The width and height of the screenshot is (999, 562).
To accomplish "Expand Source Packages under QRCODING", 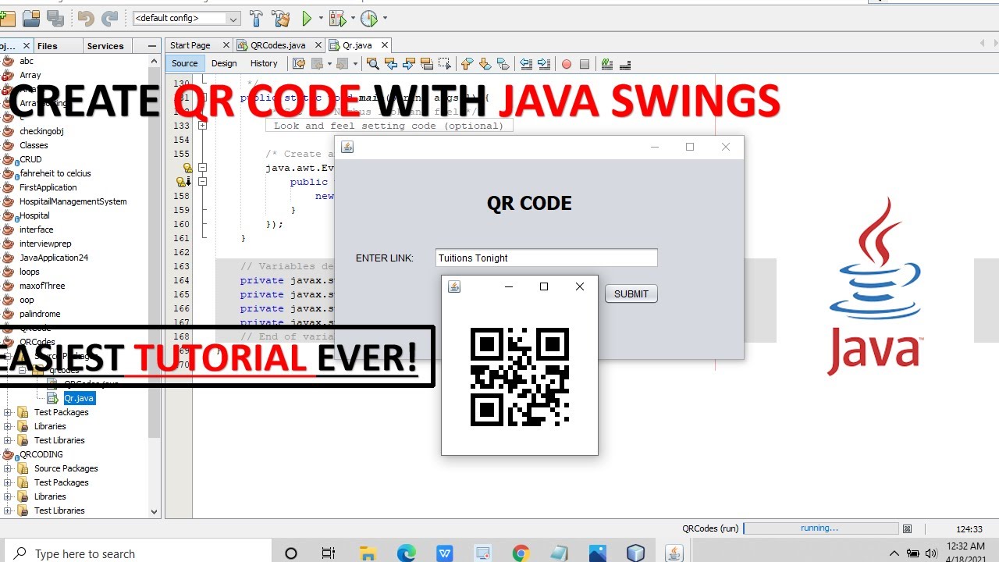I will pos(8,468).
